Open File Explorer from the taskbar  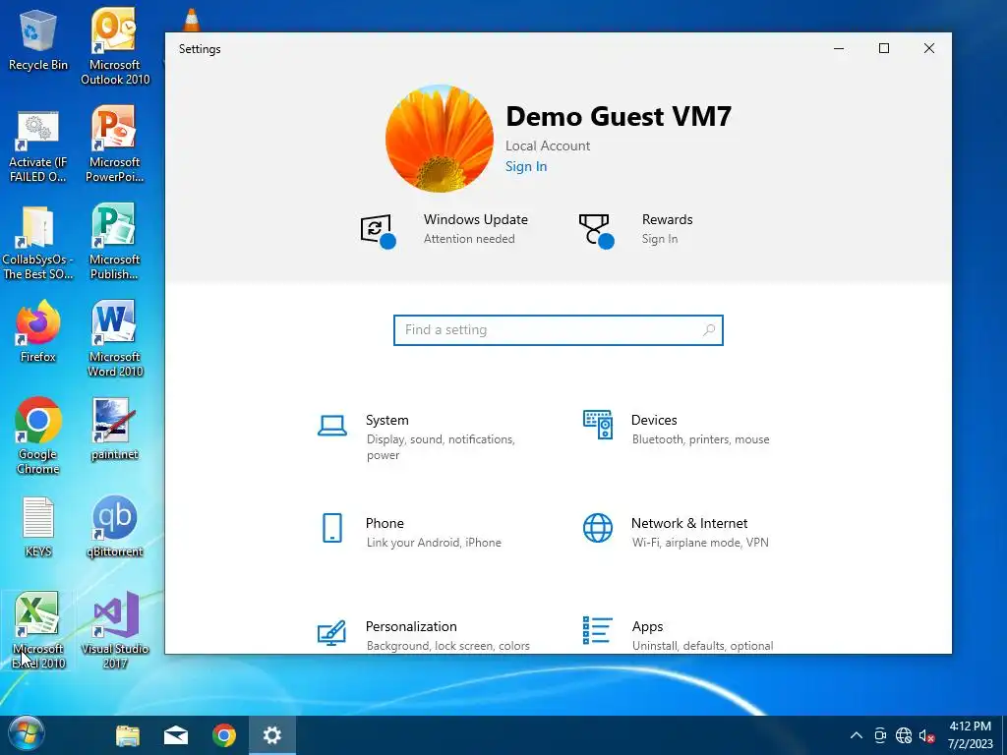[128, 735]
